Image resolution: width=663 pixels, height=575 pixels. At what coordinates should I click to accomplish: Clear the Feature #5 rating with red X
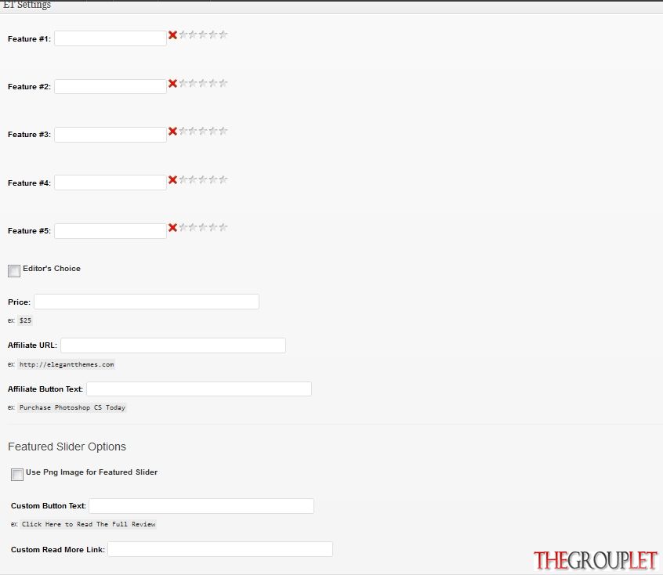tap(172, 227)
